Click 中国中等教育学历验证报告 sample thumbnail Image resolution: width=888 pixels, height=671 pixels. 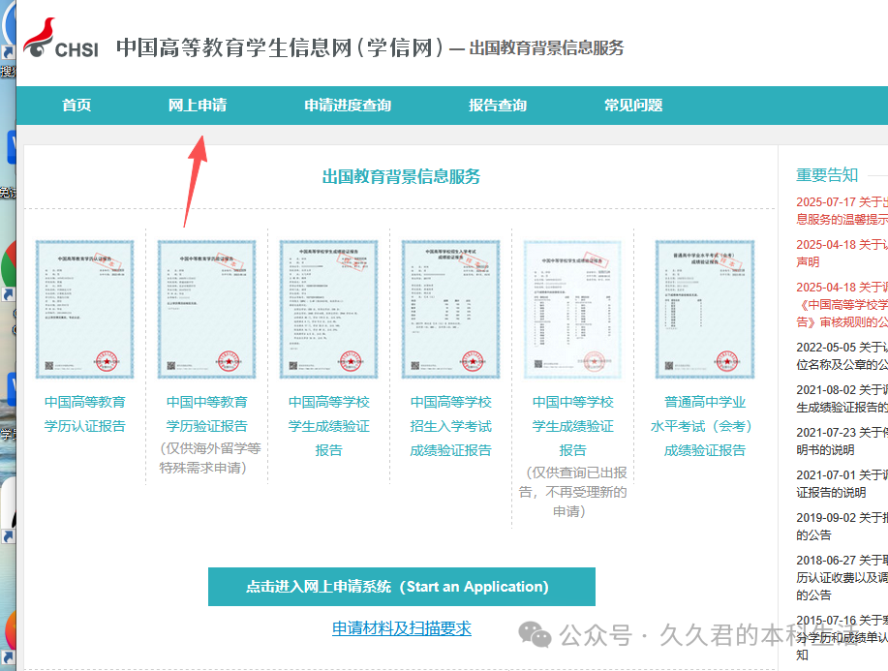click(206, 309)
